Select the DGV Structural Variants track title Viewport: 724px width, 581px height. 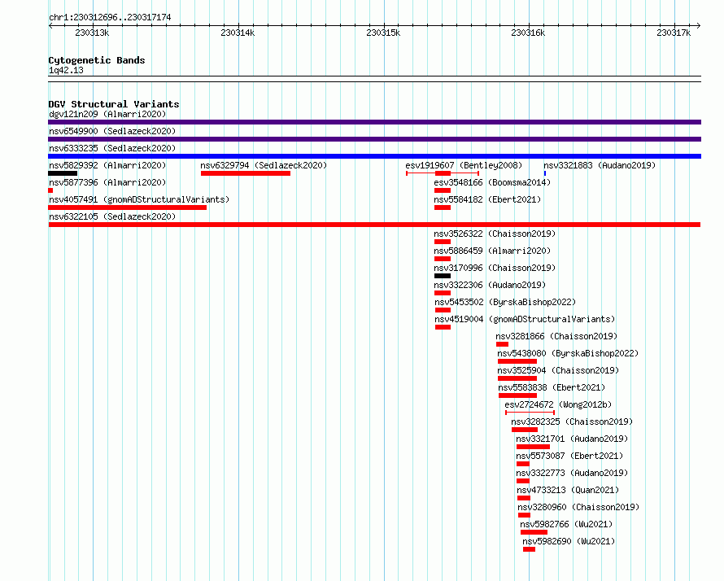(x=114, y=104)
